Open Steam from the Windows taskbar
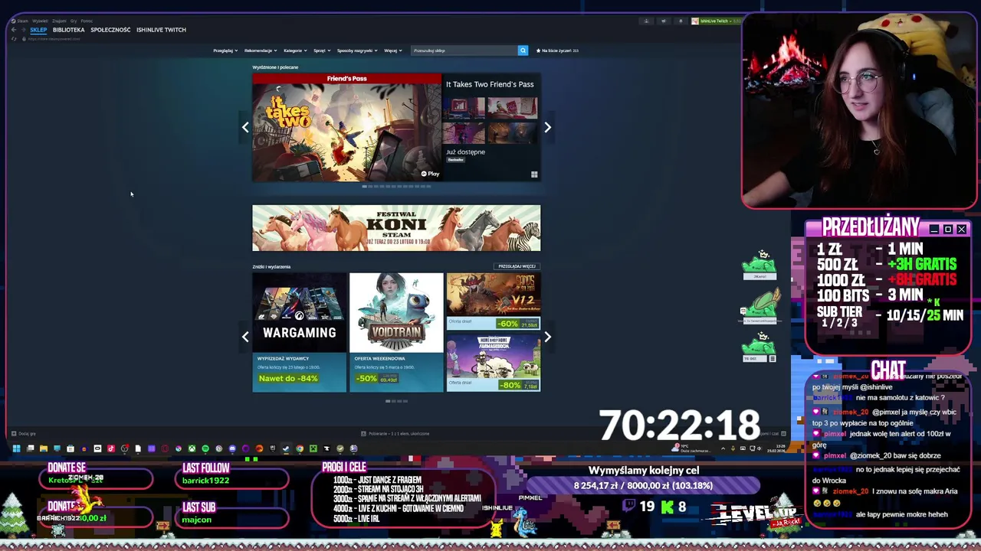This screenshot has height=551, width=981. [x=285, y=448]
